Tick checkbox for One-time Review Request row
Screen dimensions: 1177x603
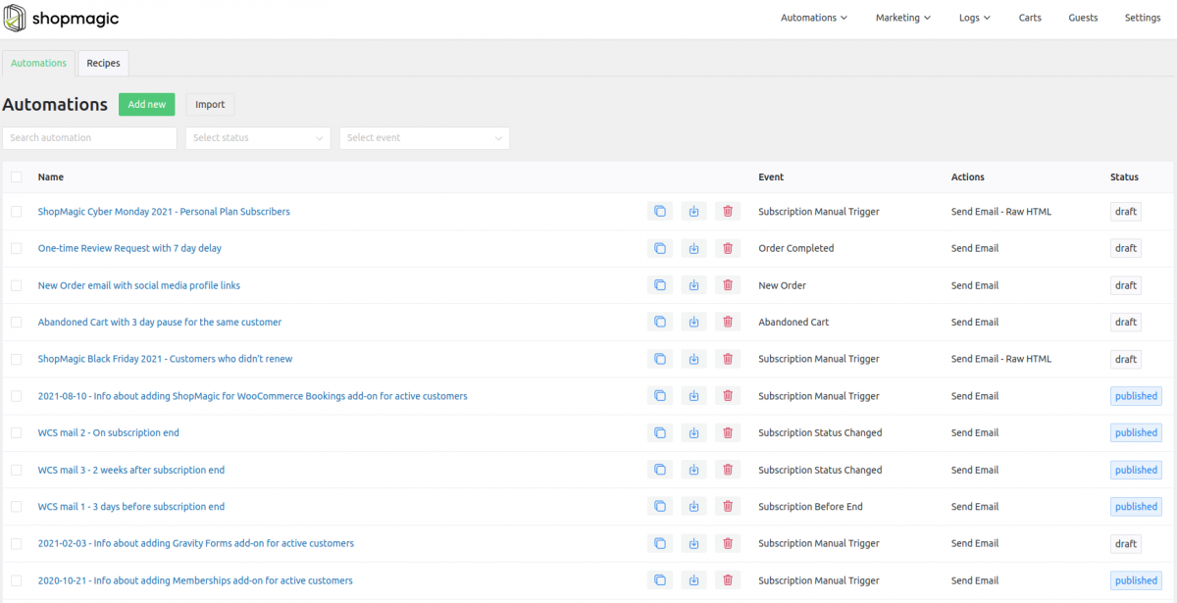(16, 249)
